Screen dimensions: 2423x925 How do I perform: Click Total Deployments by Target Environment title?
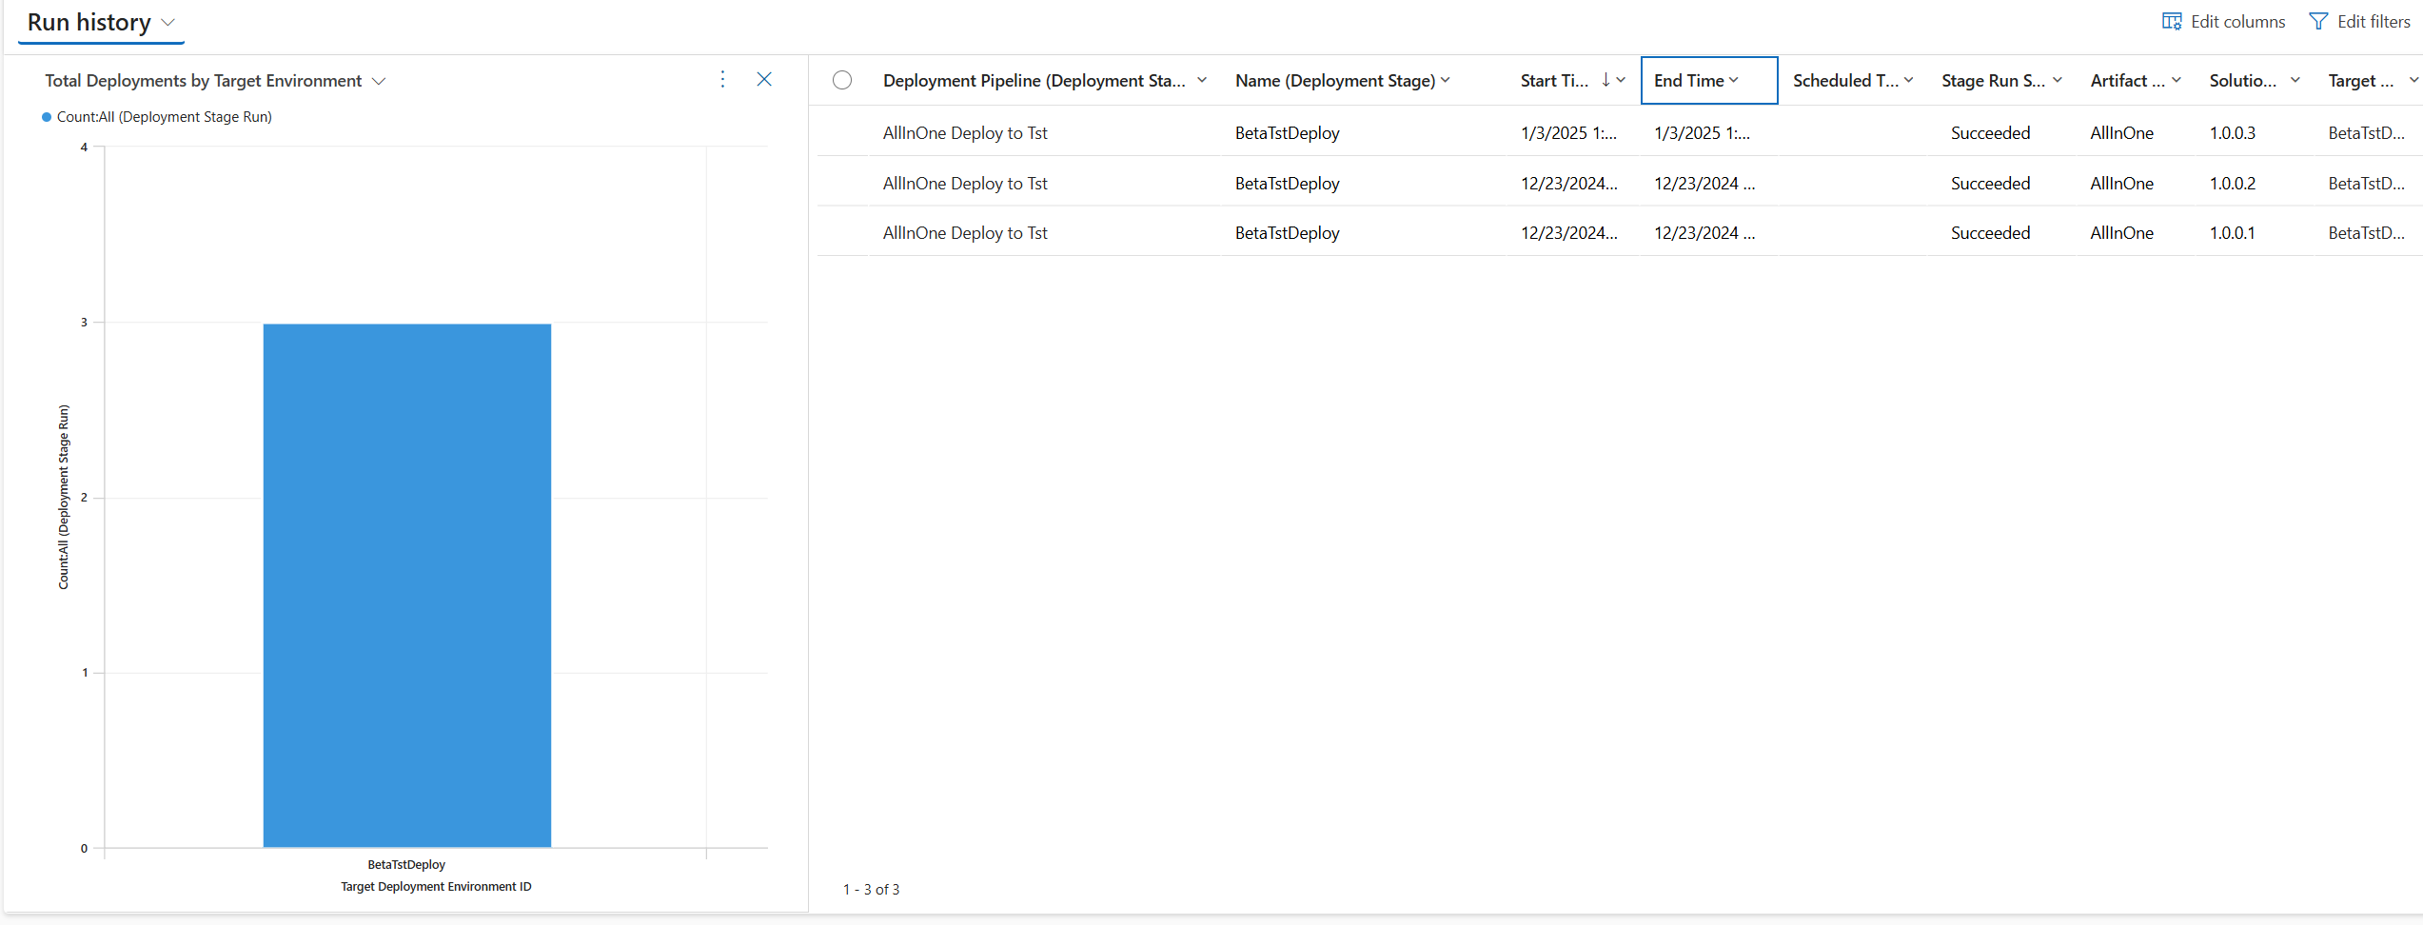[204, 81]
